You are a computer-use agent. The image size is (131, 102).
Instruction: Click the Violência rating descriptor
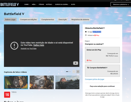(x=14, y=92)
